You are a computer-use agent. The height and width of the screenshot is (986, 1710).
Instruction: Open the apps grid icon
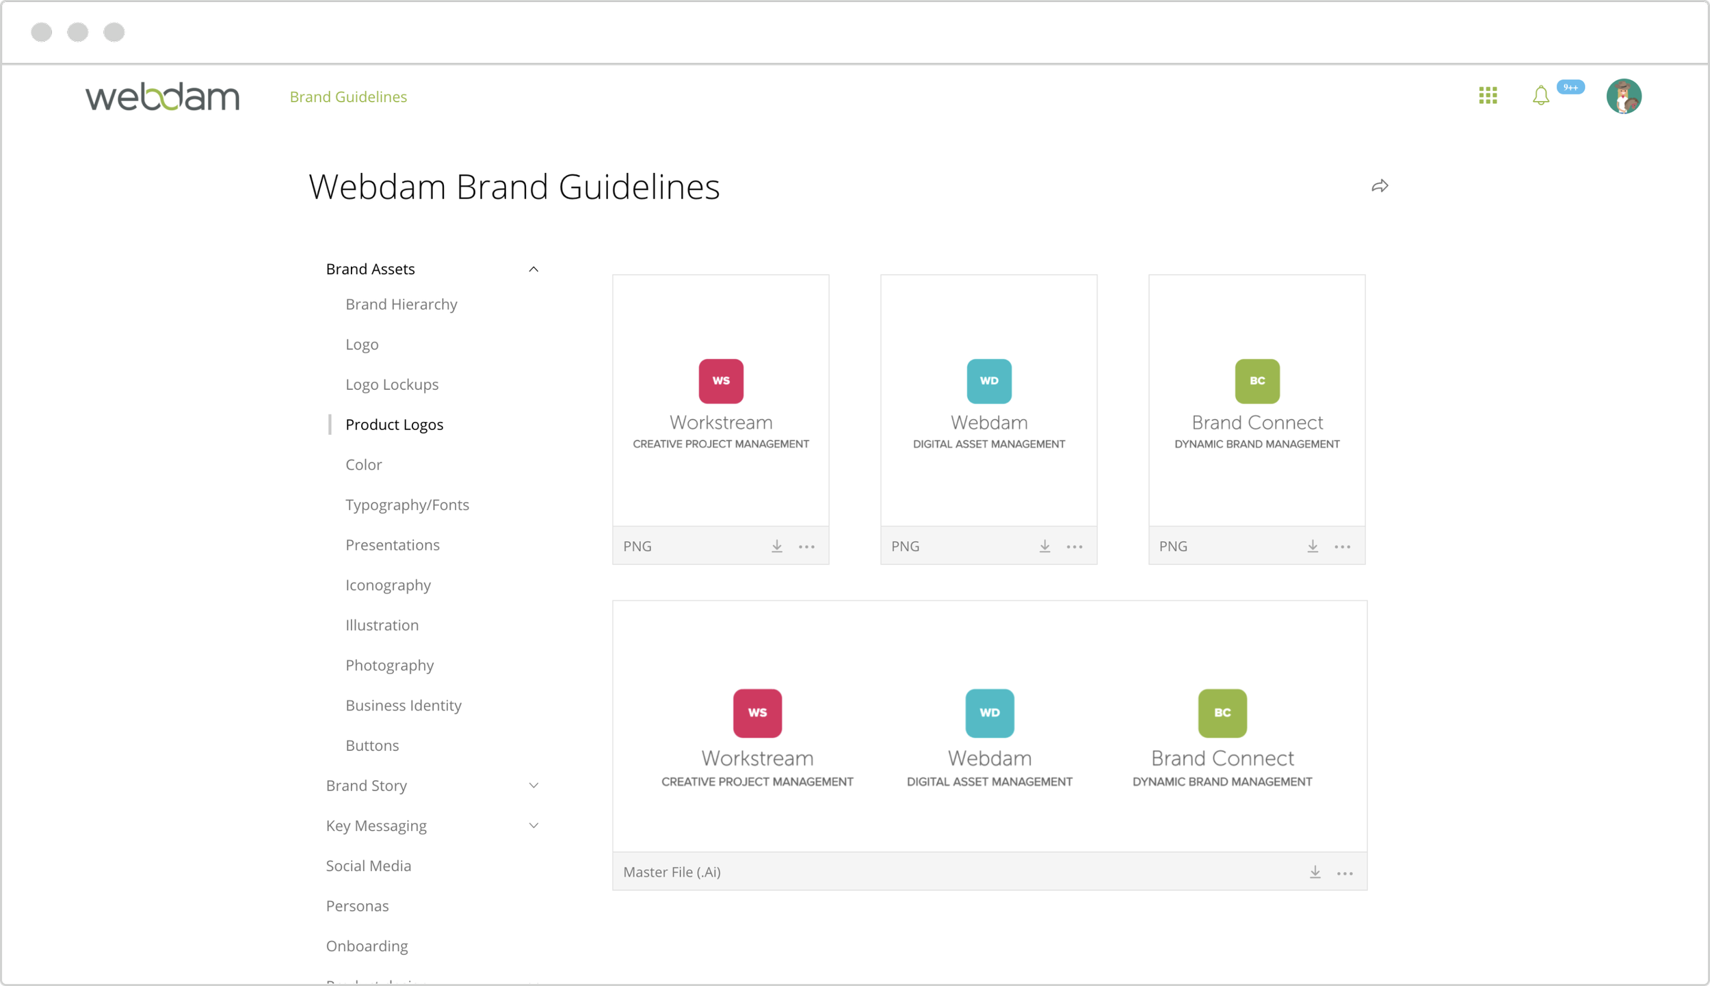(1488, 96)
